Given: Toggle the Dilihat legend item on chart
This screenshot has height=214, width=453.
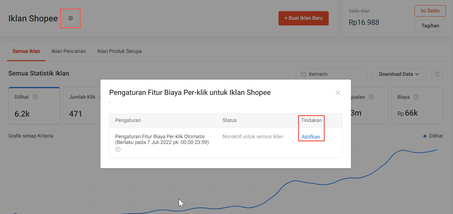Looking at the screenshot, I should [433, 136].
